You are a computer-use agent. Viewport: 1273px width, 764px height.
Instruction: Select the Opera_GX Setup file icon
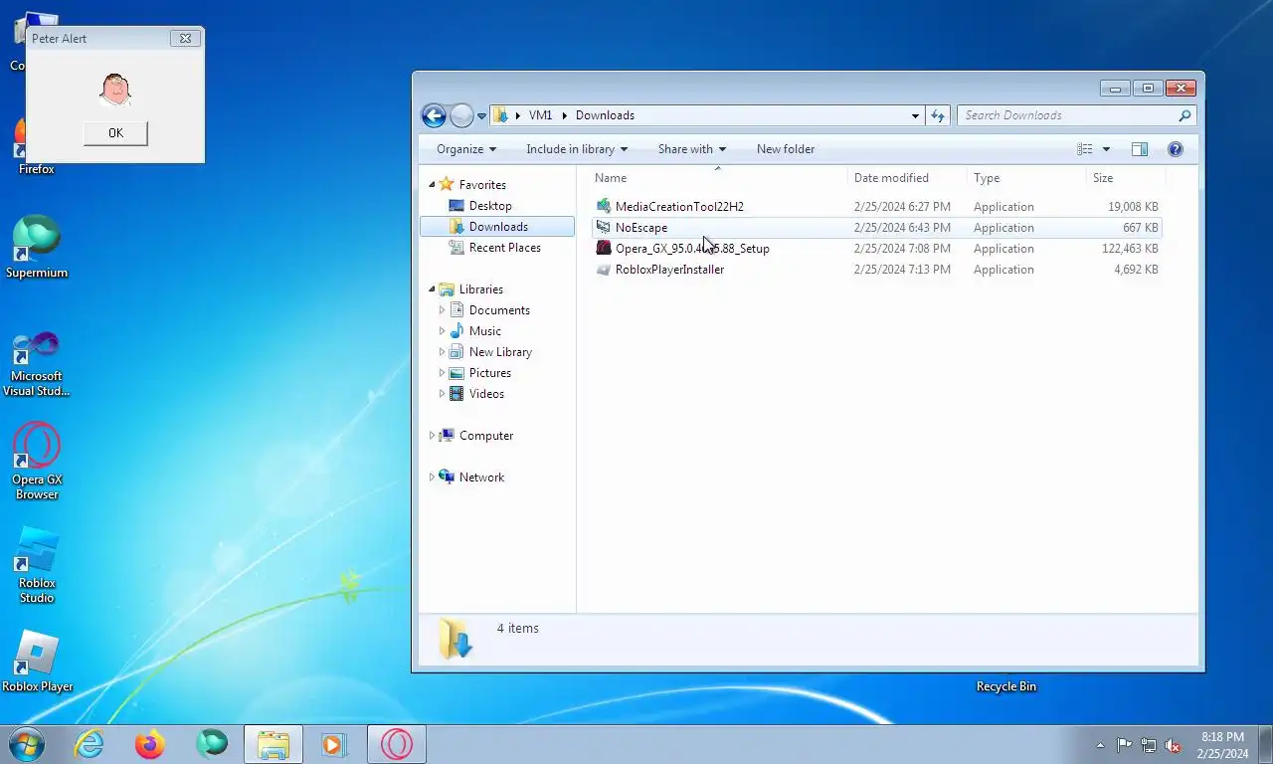(x=603, y=249)
